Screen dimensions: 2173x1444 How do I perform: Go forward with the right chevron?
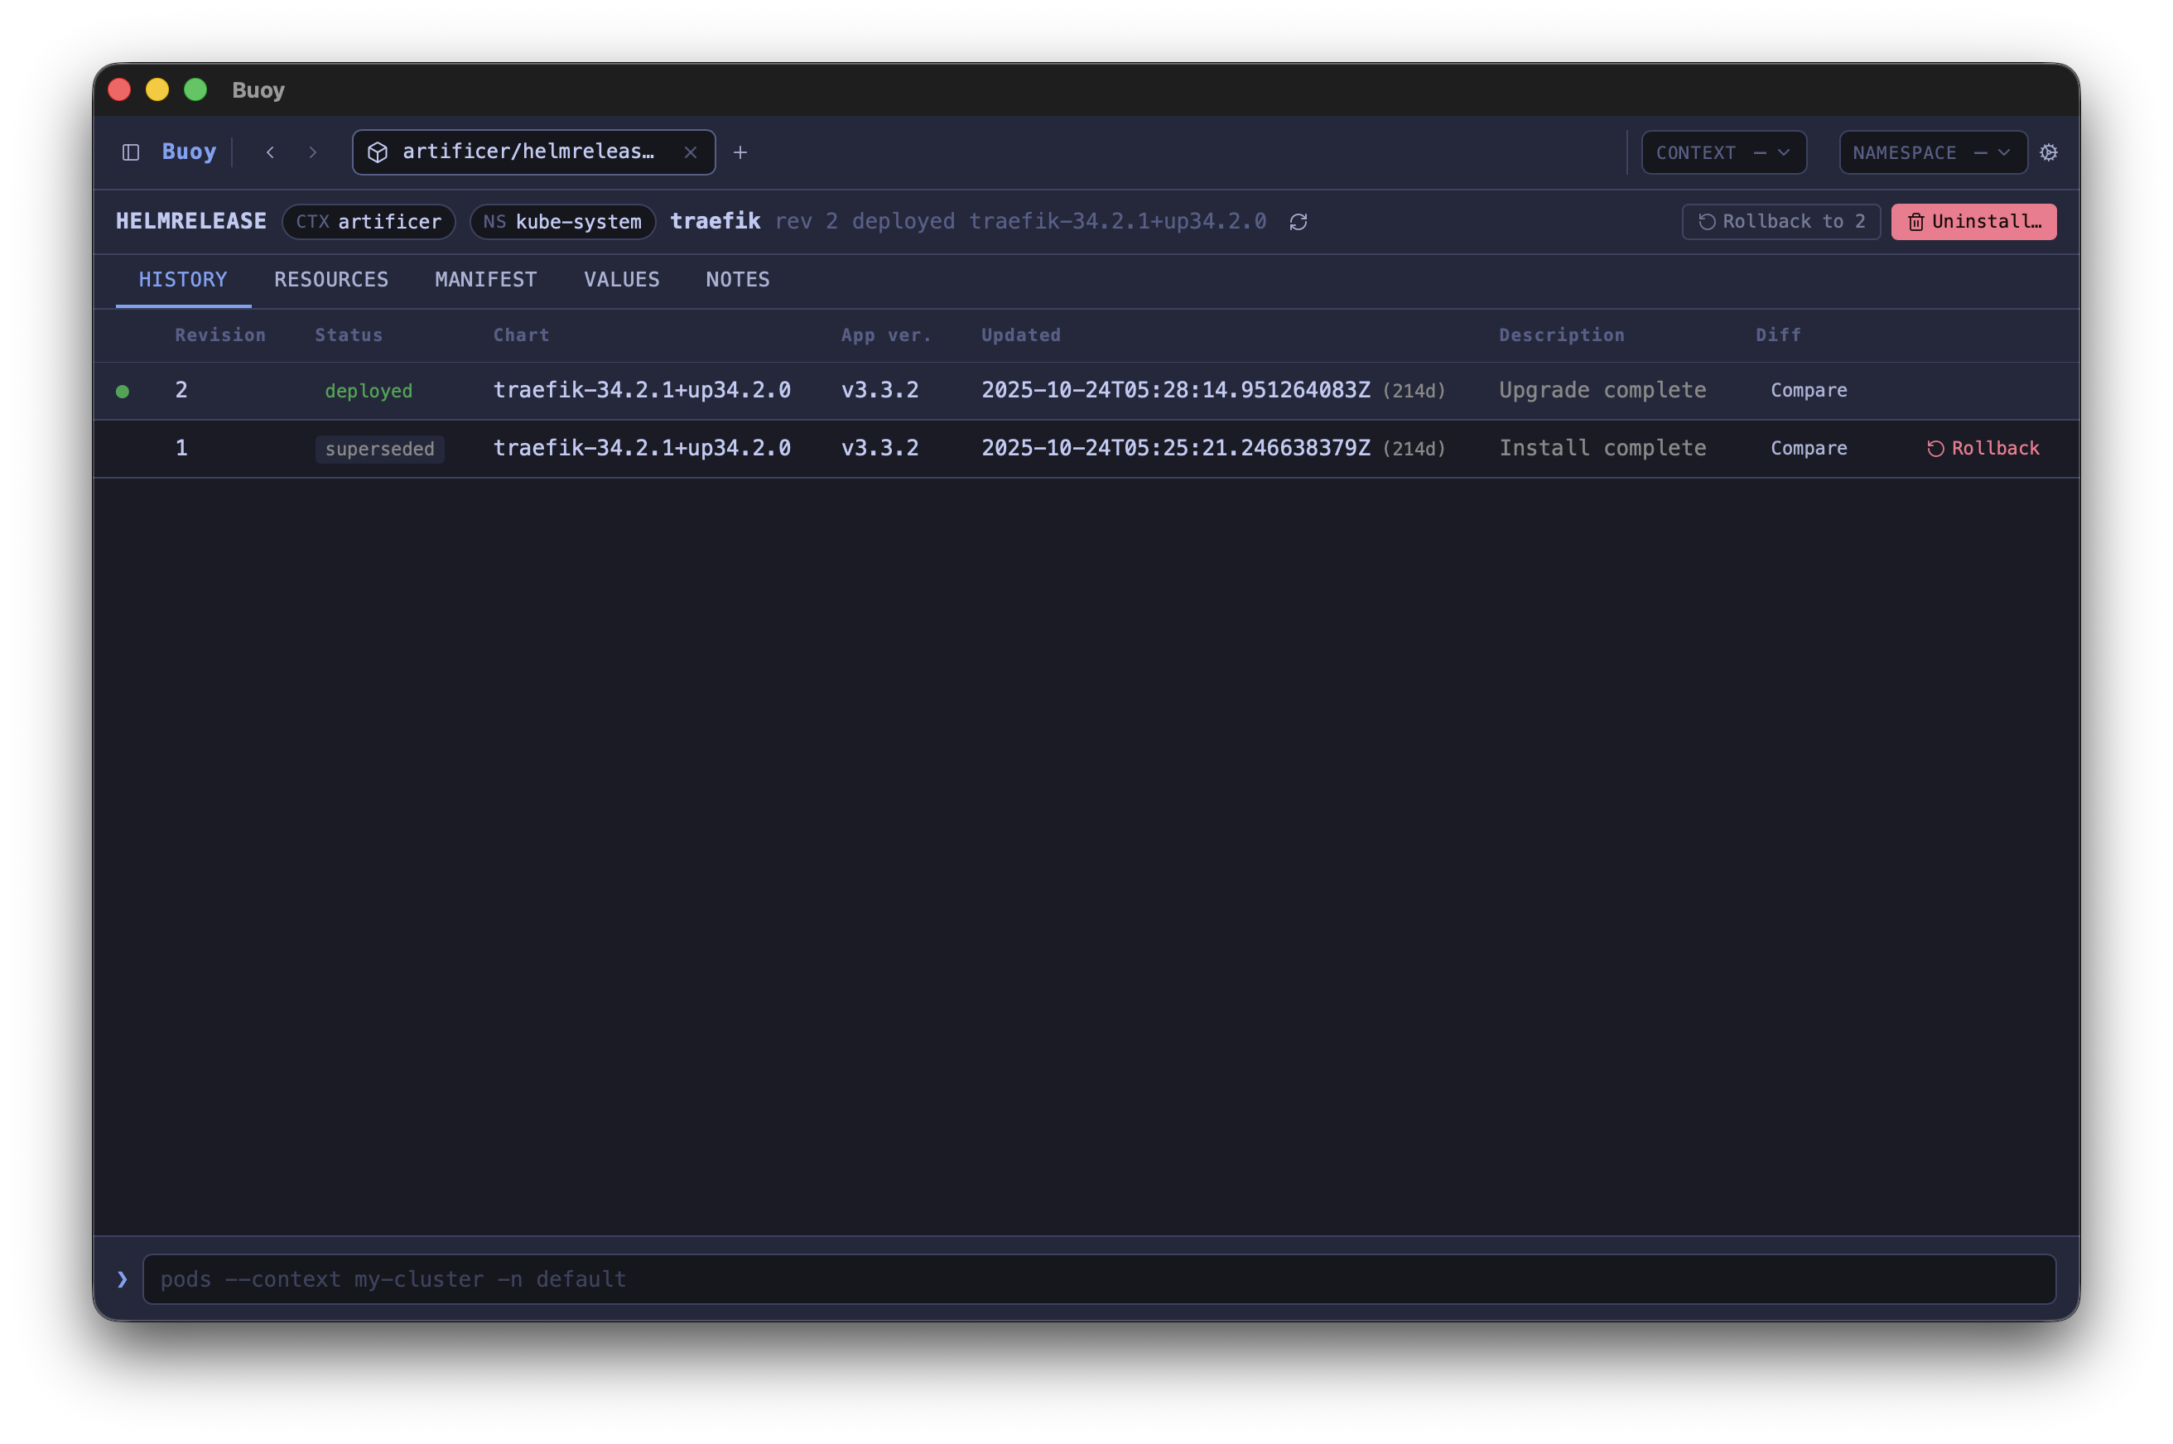click(x=312, y=152)
